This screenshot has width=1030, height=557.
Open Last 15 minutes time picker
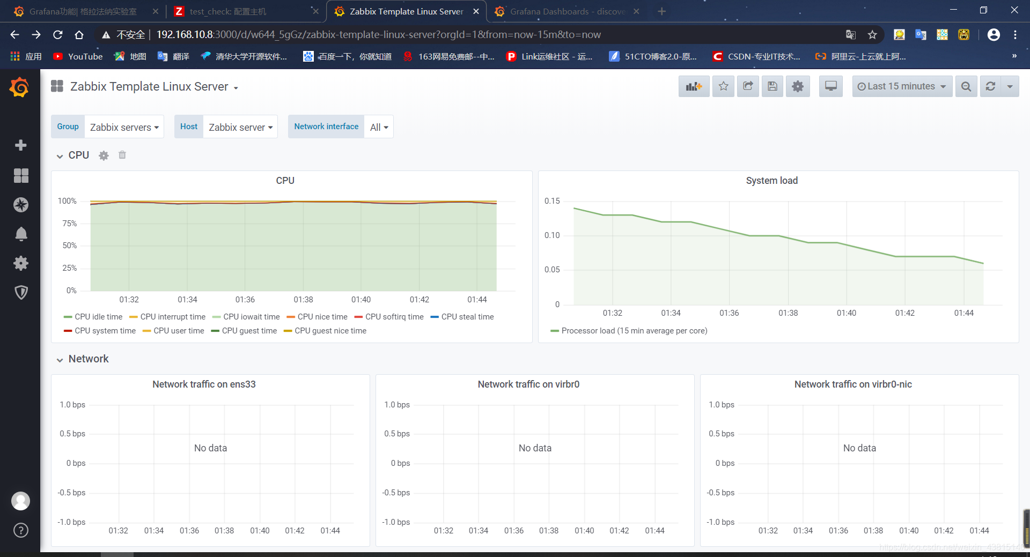[902, 86]
